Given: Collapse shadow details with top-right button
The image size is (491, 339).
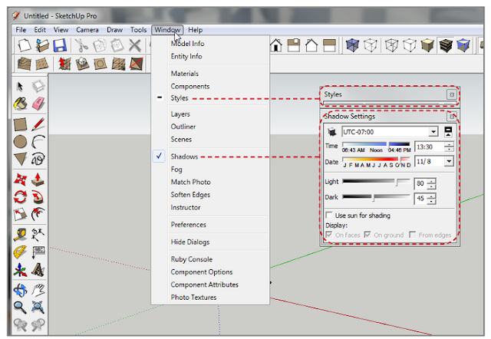Looking at the screenshot, I should [x=448, y=131].
